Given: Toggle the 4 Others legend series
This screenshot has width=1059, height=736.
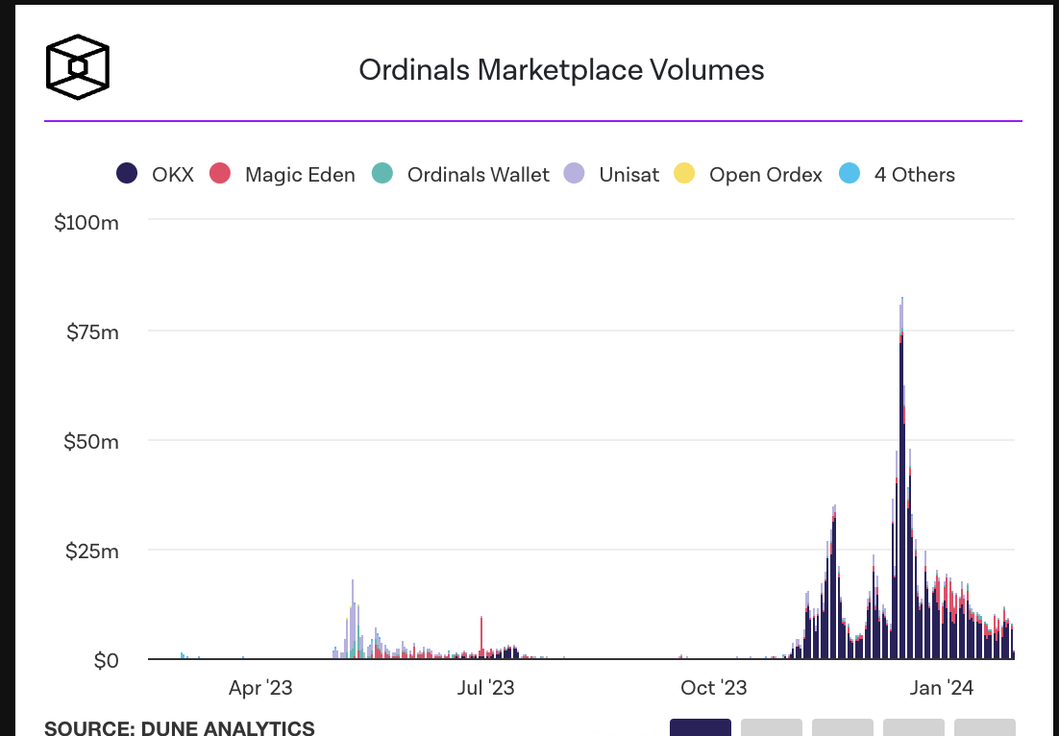Looking at the screenshot, I should coord(897,174).
